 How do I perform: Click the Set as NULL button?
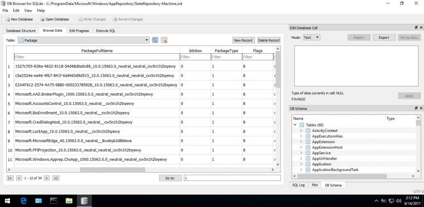pos(410,38)
